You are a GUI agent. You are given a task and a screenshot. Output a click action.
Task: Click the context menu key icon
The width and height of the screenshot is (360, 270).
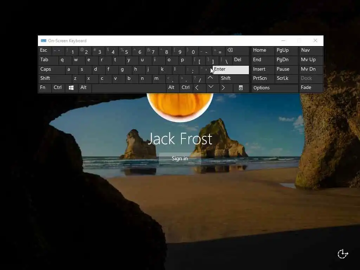[x=240, y=88]
